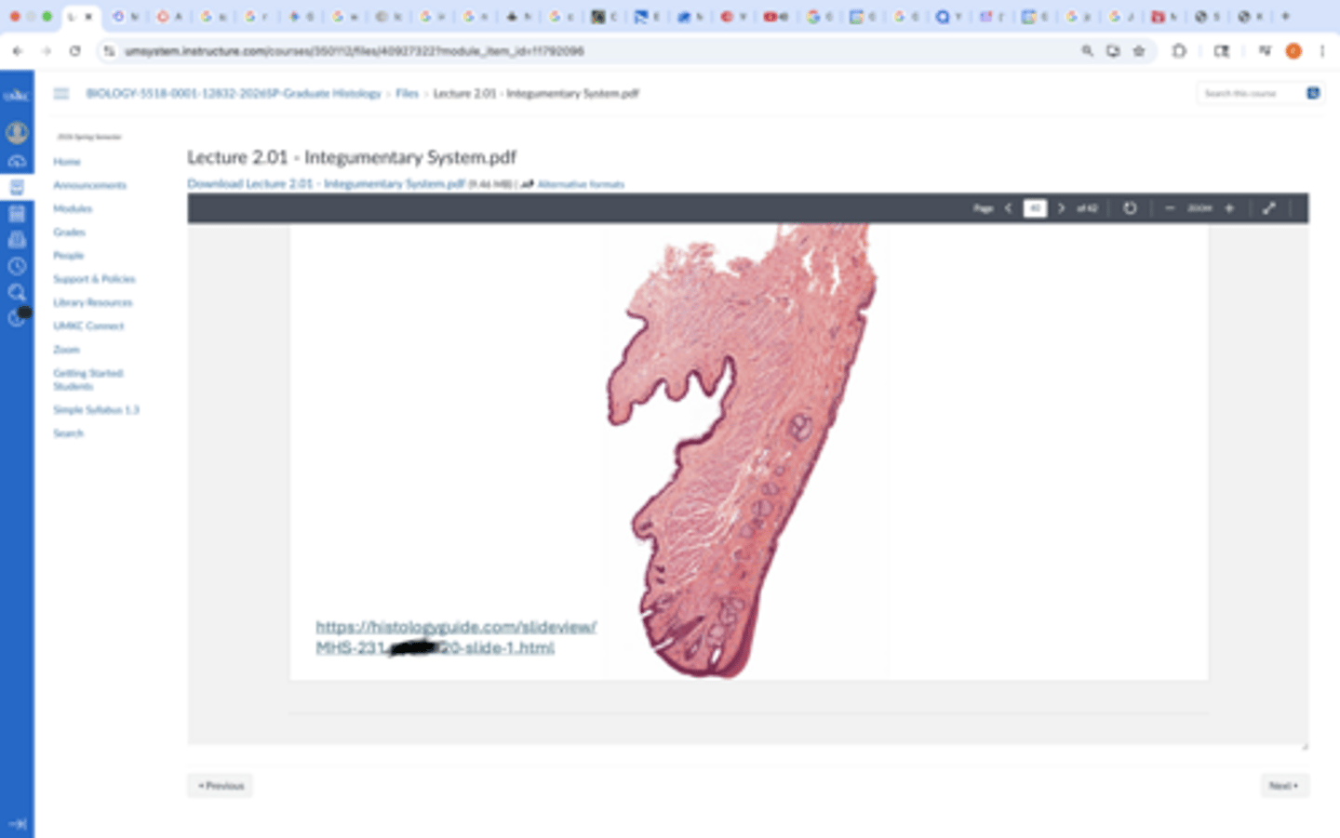1340x838 pixels.
Task: Open Getting Started: Students link
Action: click(x=88, y=379)
